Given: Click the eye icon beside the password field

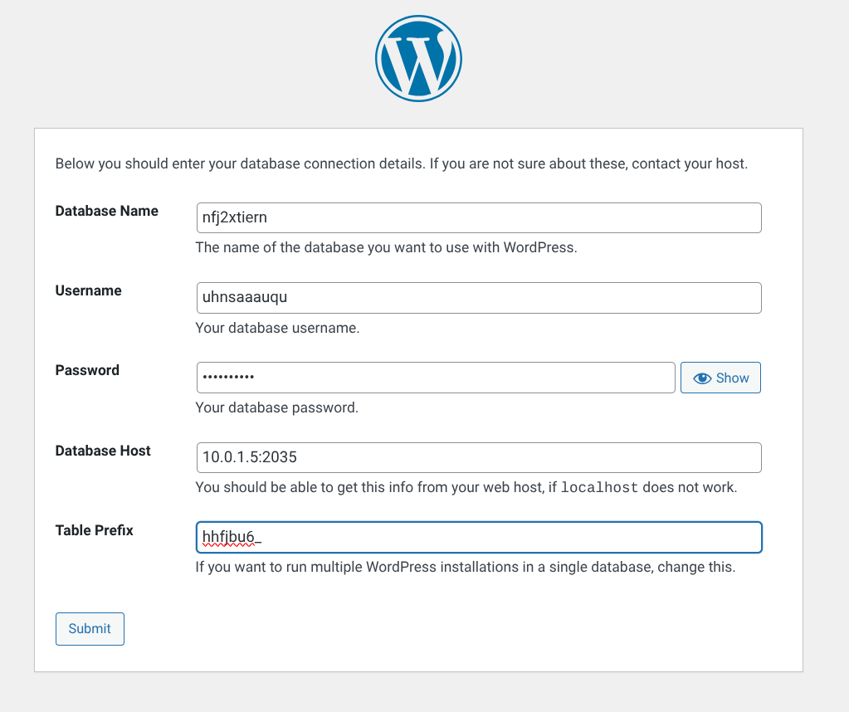Looking at the screenshot, I should coord(702,378).
